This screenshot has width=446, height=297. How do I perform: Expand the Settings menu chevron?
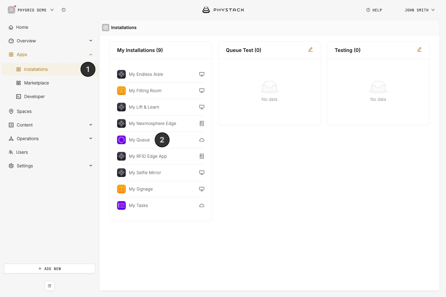[x=91, y=166]
